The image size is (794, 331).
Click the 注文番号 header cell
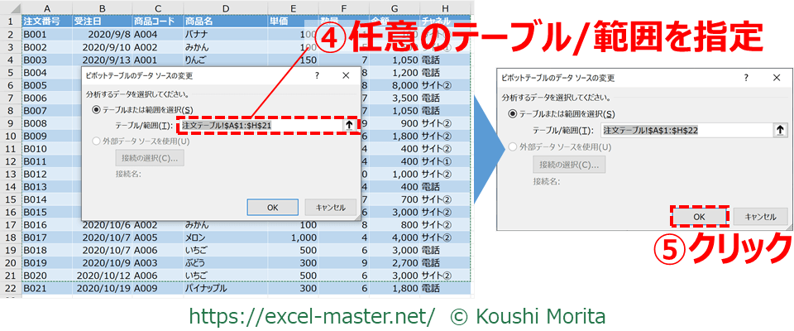(x=45, y=21)
